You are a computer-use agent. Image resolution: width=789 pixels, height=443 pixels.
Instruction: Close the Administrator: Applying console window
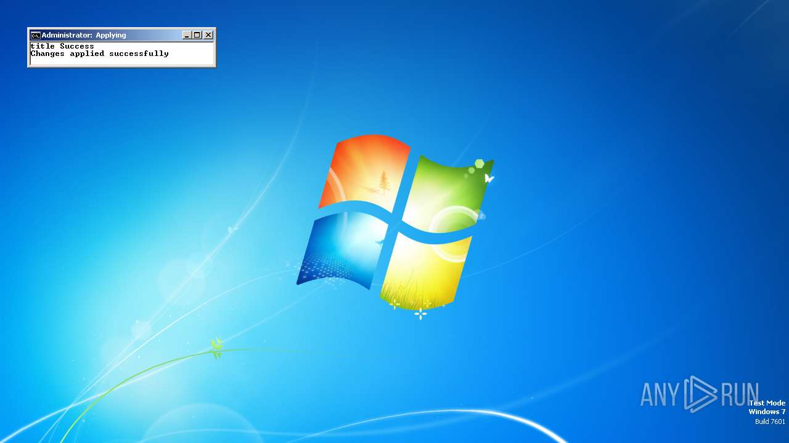tap(208, 35)
